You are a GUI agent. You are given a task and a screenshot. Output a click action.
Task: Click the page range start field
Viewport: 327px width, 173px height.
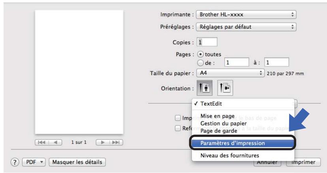237,62
